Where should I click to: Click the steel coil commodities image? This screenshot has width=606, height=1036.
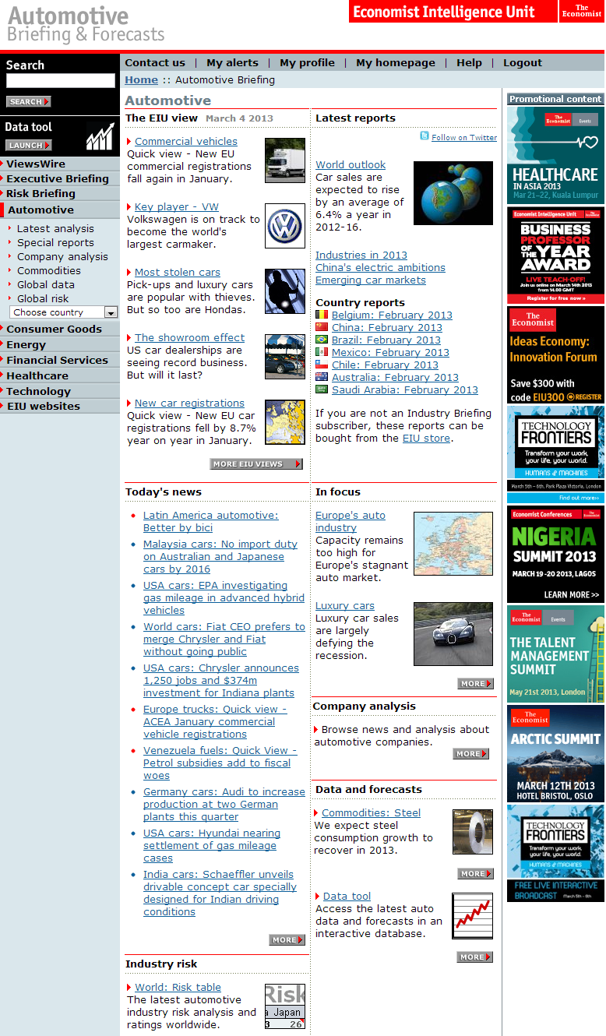tap(473, 832)
